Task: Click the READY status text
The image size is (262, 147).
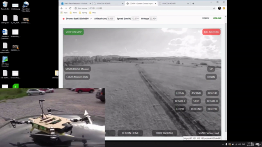Action: pos(206,18)
